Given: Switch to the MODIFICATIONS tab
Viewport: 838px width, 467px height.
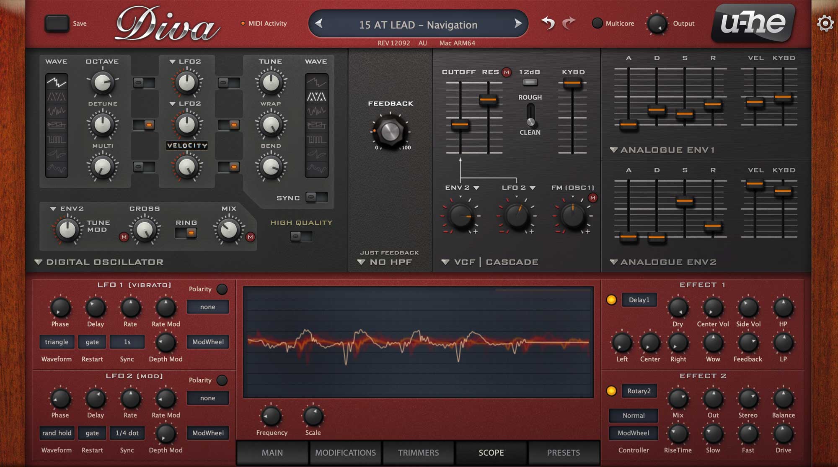Looking at the screenshot, I should tap(345, 453).
